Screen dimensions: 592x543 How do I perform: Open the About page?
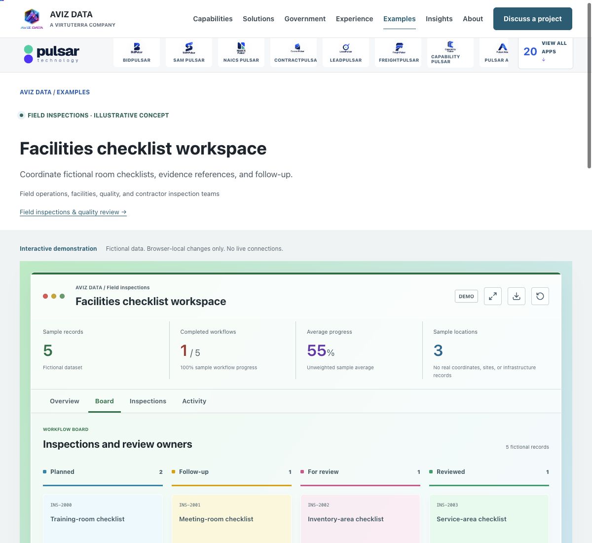[473, 19]
